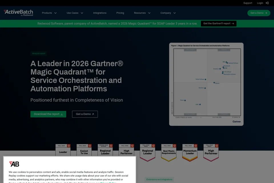Open the EMEA Regional Leader badge
Viewport: 274px width, 183px height.
(148, 152)
